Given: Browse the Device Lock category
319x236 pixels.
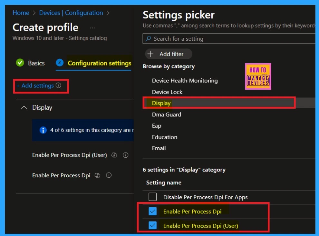Looking at the screenshot, I should pyautogui.click(x=167, y=92).
